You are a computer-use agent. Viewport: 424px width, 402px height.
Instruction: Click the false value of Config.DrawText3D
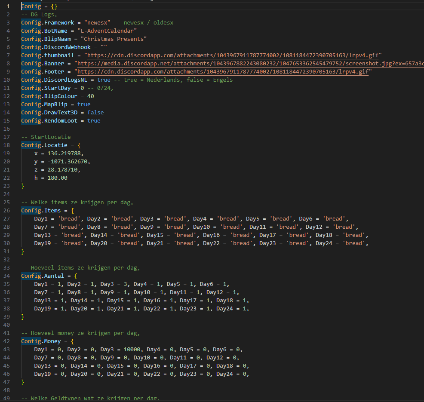(x=95, y=113)
